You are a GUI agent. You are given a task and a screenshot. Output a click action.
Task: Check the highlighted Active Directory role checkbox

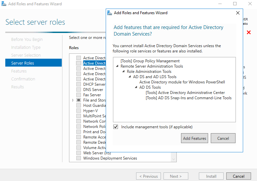click(79, 63)
